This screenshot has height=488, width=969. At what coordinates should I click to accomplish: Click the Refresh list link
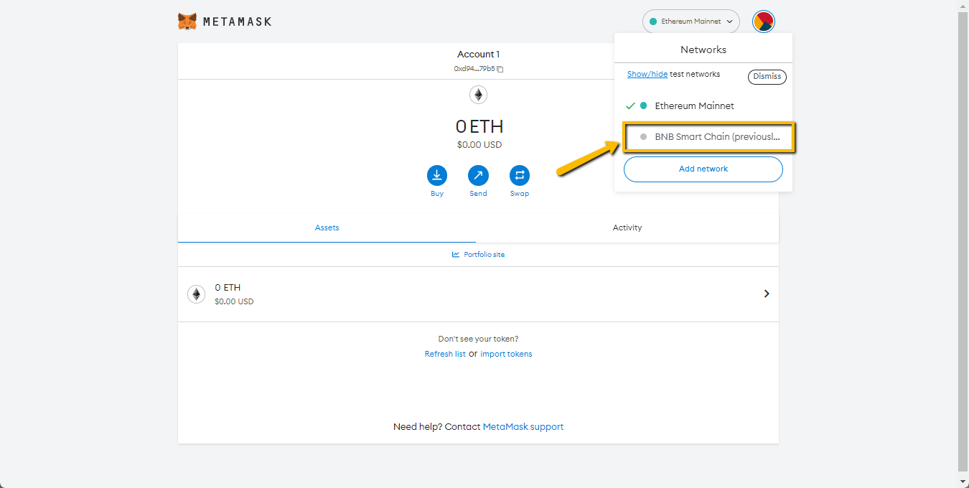click(x=445, y=354)
